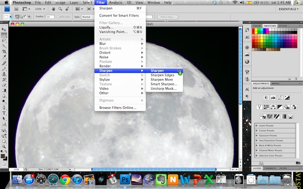Select the Eyedropper tool
The image size is (303, 189).
pos(4,57)
